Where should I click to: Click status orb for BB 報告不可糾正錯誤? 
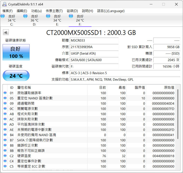(5, 150)
